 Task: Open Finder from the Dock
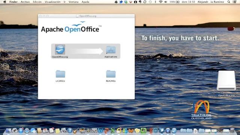8,130
